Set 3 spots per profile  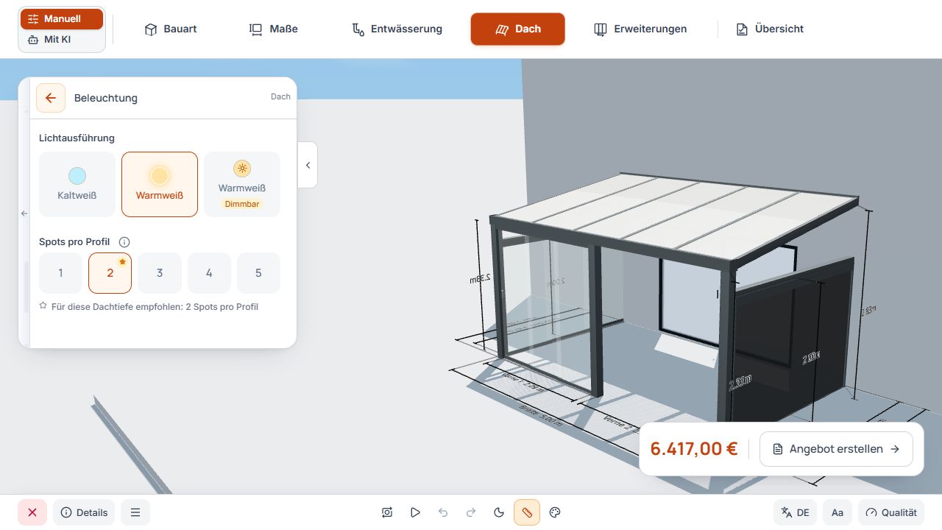tap(160, 273)
